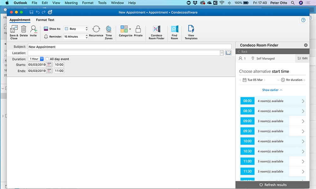
Task: Open macOS Spotlight search icon
Action: coord(293,3)
